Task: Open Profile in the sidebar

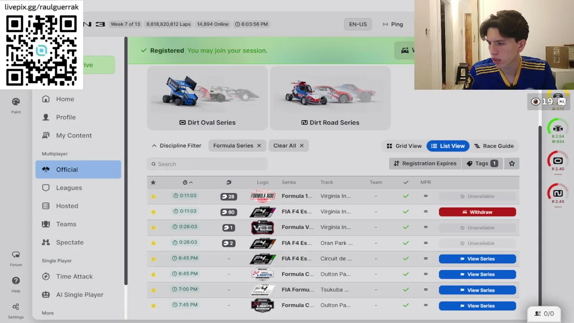Action: 78,117
